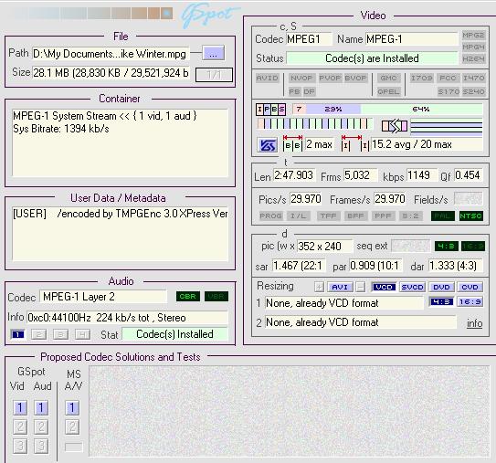Click the IPBS frame type legend icon

pos(270,110)
